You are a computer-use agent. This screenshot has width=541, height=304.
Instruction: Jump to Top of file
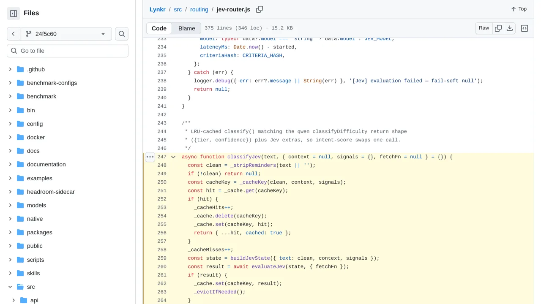tap(519, 9)
